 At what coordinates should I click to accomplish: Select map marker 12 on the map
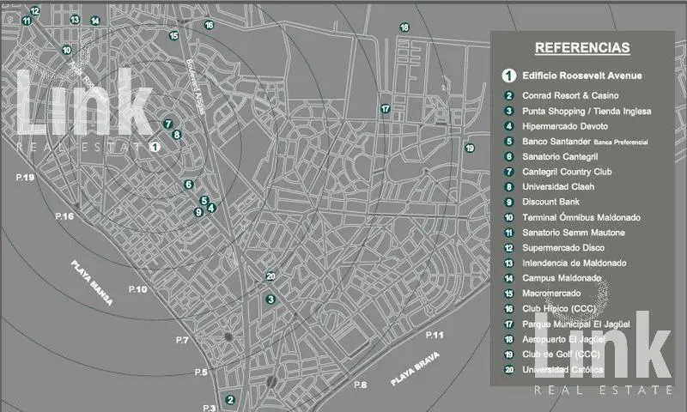[x=34, y=11]
